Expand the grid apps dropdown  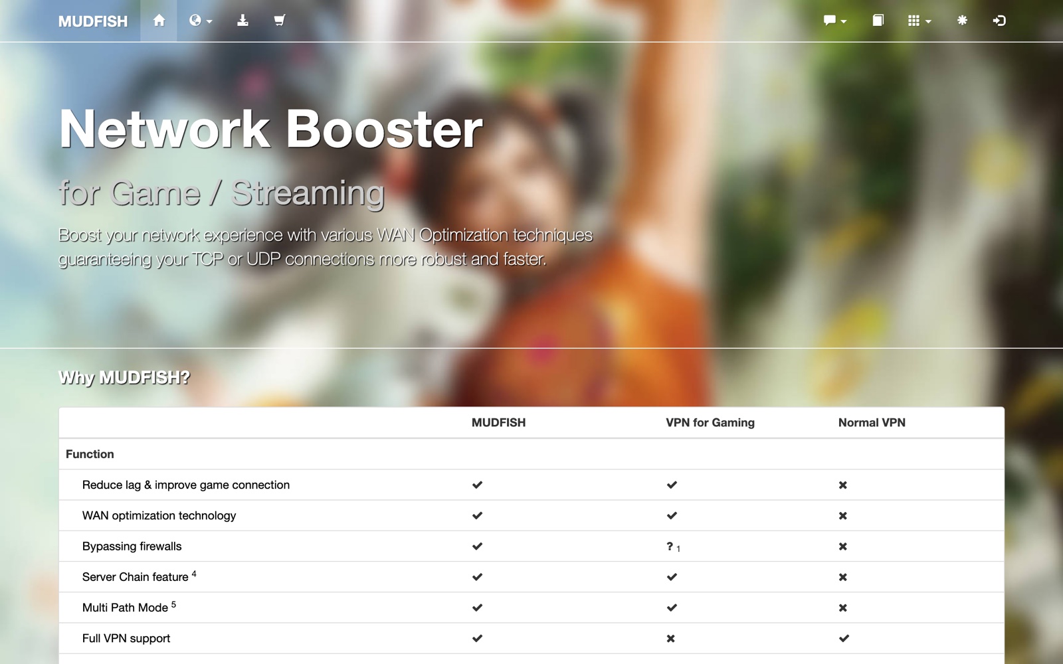coord(919,21)
